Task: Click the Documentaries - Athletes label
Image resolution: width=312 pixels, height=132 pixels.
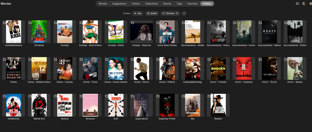Action: [x=193, y=45]
